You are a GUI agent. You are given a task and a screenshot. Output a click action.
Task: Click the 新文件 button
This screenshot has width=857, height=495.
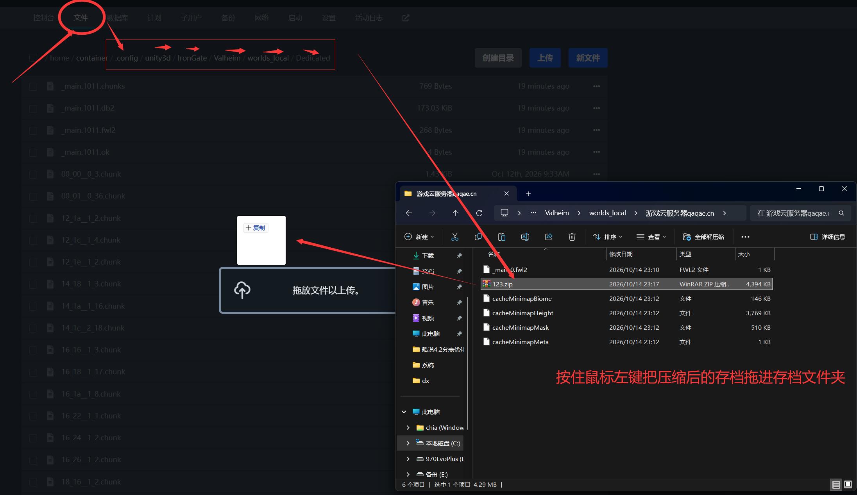(588, 58)
